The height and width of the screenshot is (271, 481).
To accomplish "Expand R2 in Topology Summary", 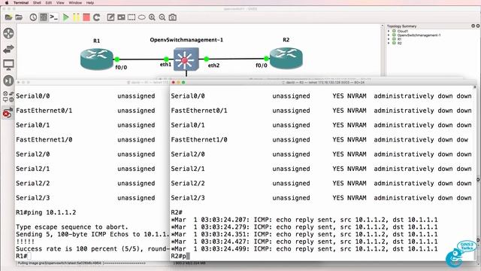I will [x=389, y=43].
